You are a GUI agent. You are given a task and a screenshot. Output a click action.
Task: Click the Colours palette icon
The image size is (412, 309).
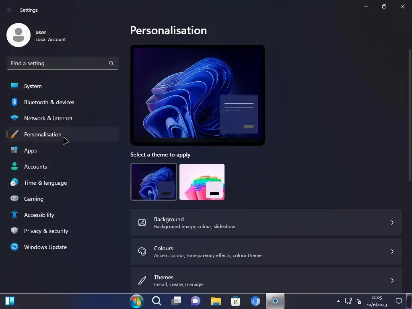click(x=142, y=251)
